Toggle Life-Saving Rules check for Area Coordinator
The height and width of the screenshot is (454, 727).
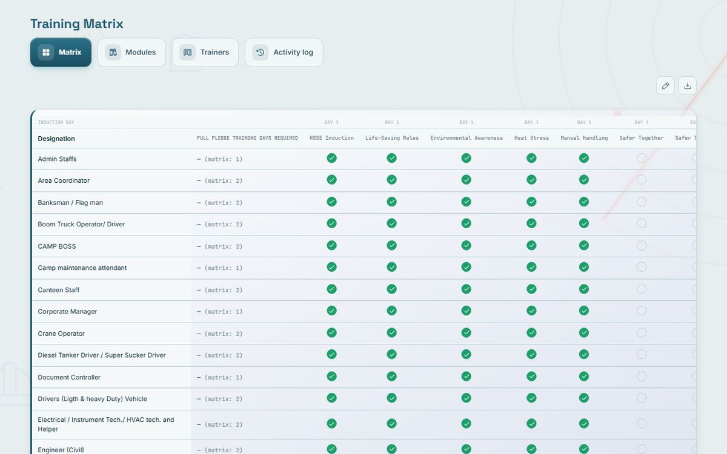(392, 180)
